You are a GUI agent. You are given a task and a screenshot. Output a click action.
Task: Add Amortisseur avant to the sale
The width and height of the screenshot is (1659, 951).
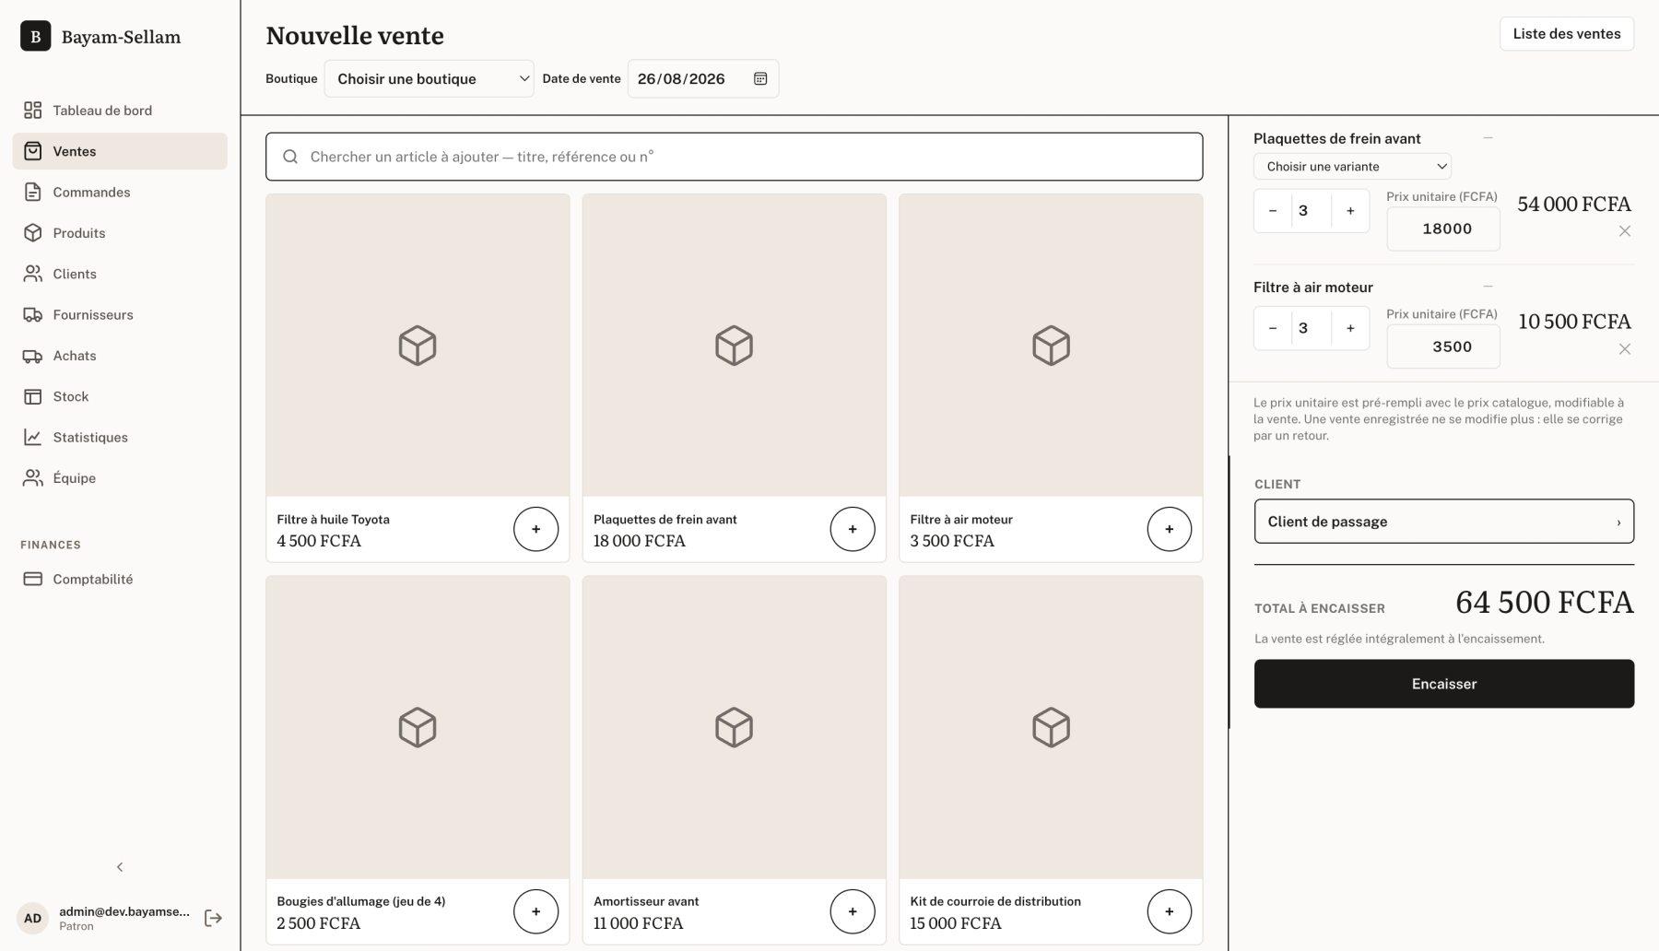coord(853,911)
